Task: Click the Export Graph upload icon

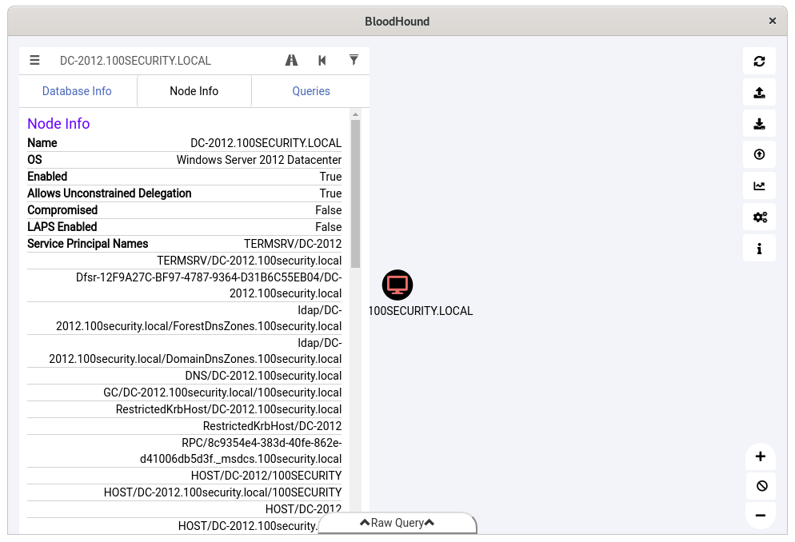Action: (x=759, y=93)
